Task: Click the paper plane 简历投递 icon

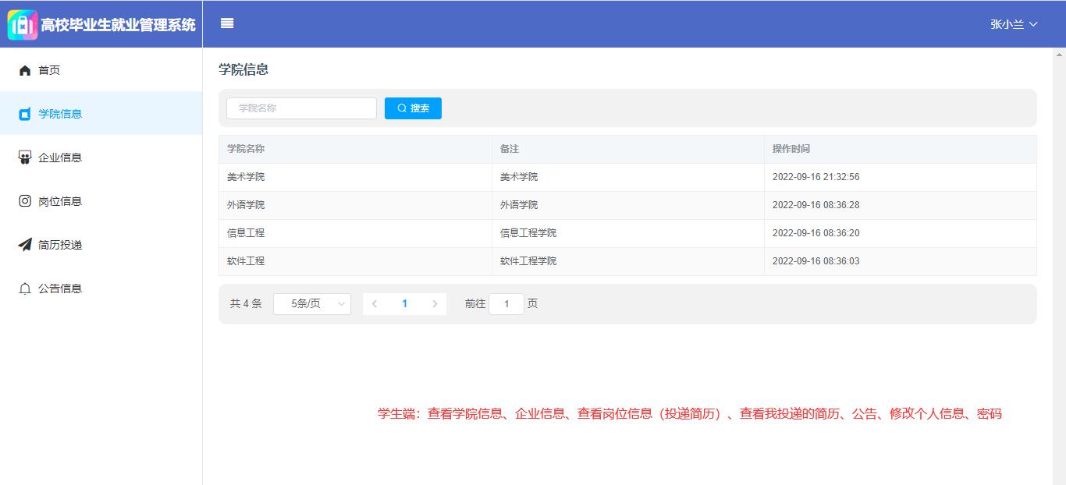Action: [x=25, y=245]
